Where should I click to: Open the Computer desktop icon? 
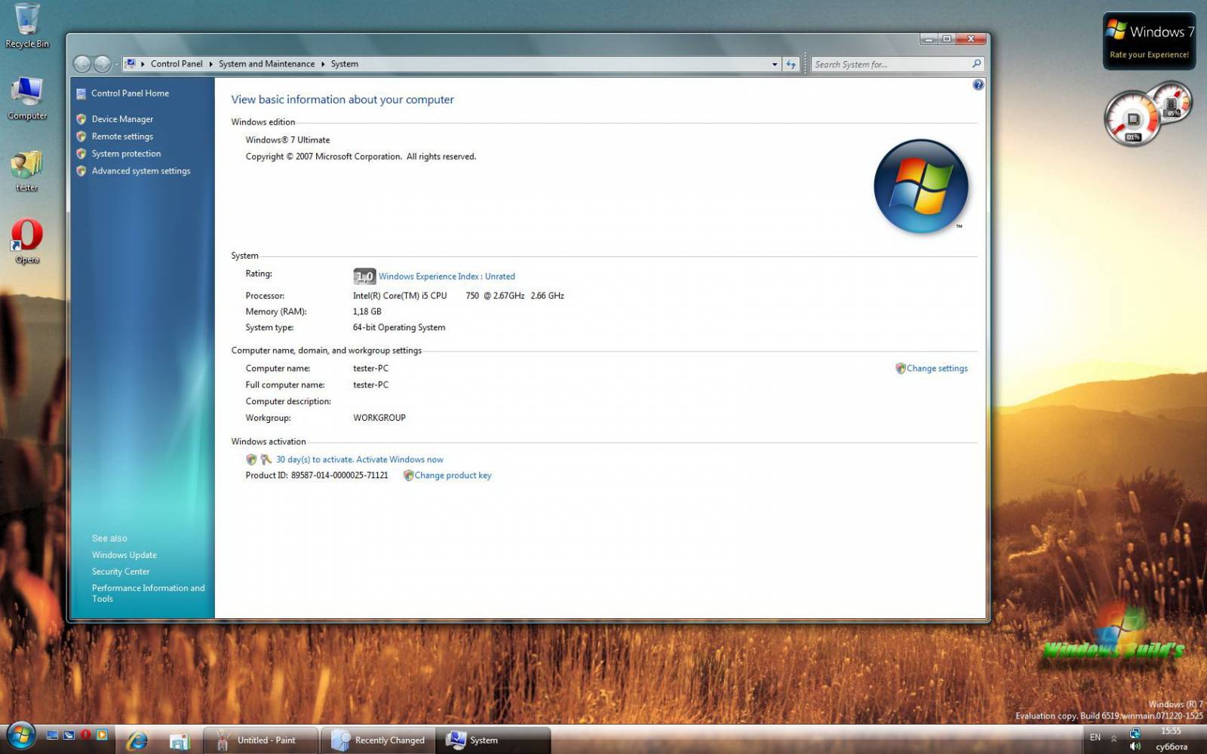pos(27,98)
